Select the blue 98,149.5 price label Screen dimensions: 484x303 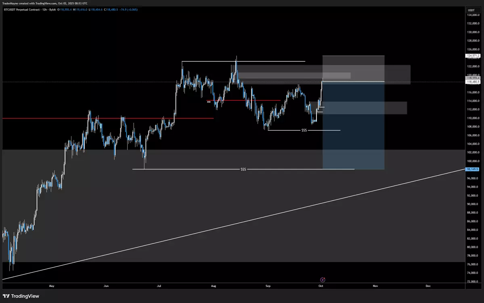(x=472, y=170)
